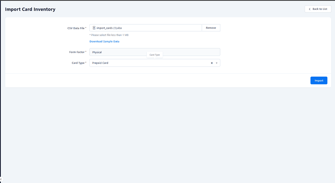This screenshot has height=183, width=335.
Task: Click the CSV Data File input
Action: click(145, 28)
